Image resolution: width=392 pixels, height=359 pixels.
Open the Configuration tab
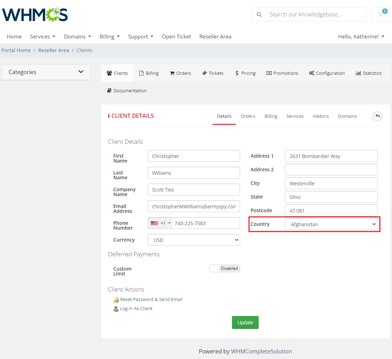[x=327, y=73]
